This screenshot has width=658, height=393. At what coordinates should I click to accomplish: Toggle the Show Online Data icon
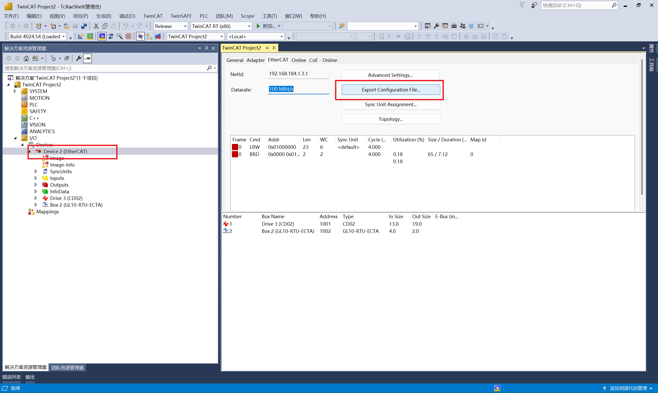click(140, 36)
